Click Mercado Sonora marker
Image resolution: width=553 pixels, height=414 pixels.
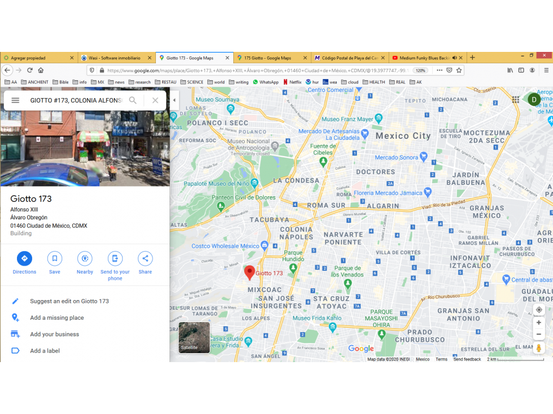[424, 156]
